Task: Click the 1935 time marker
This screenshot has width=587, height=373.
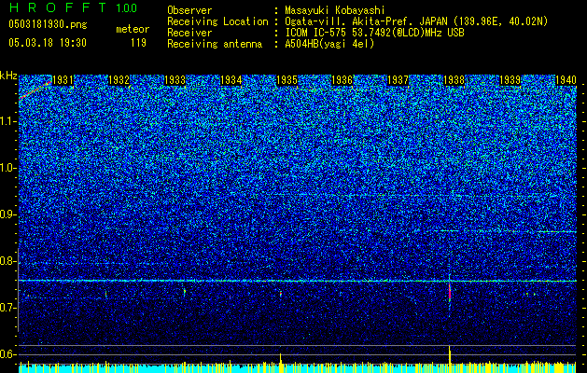Action: (x=287, y=80)
